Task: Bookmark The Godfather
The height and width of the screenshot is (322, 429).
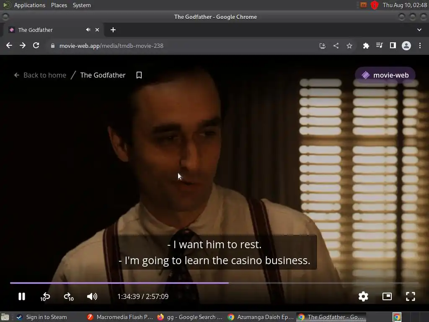Action: (x=139, y=75)
